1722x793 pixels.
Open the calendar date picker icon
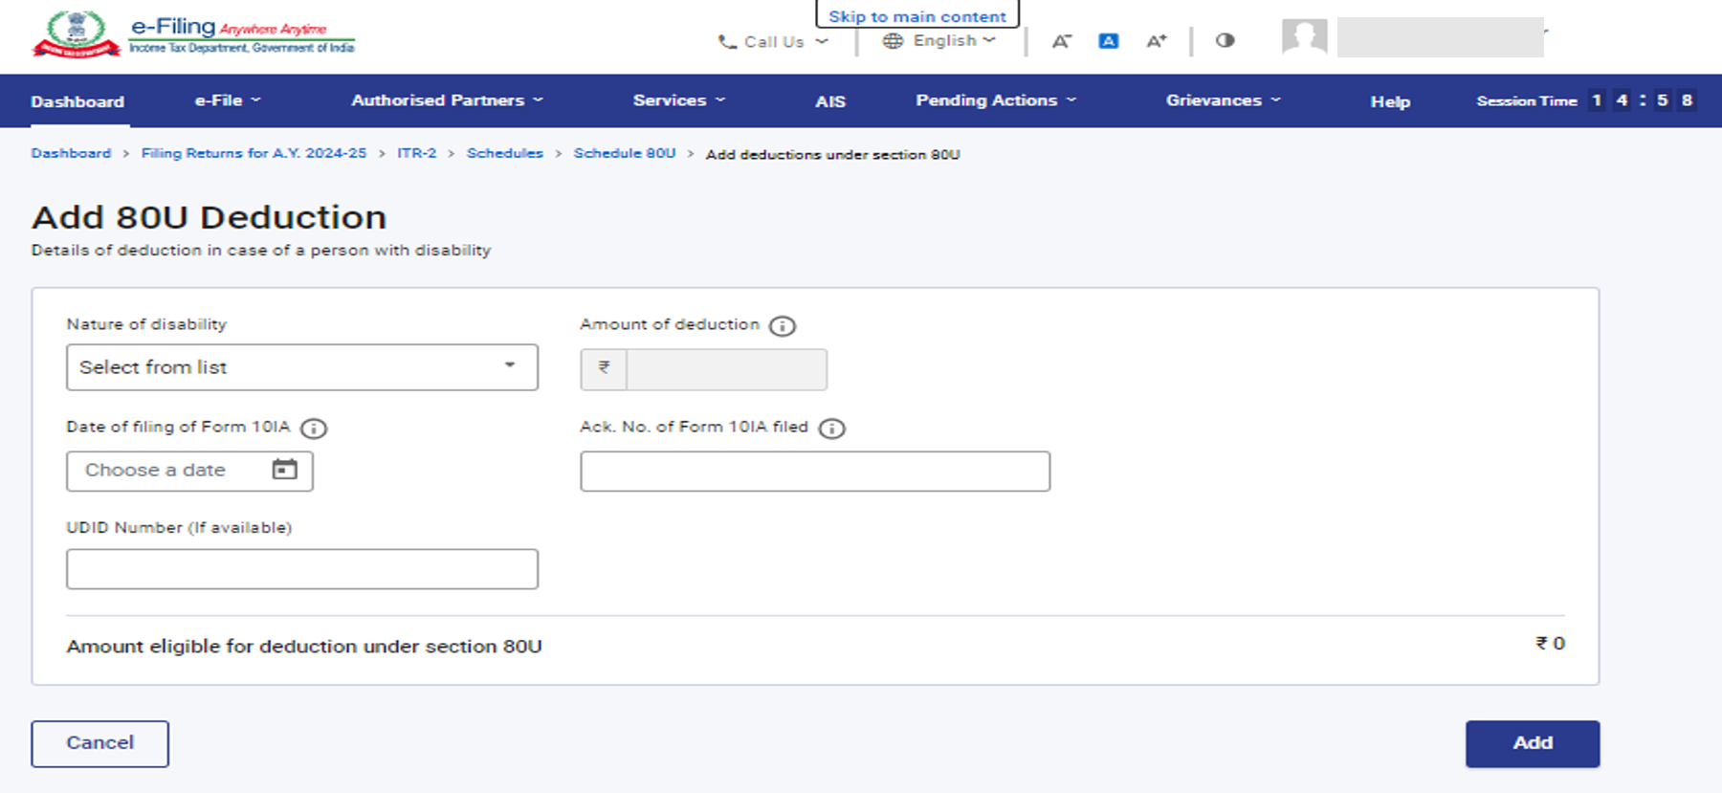coord(284,470)
